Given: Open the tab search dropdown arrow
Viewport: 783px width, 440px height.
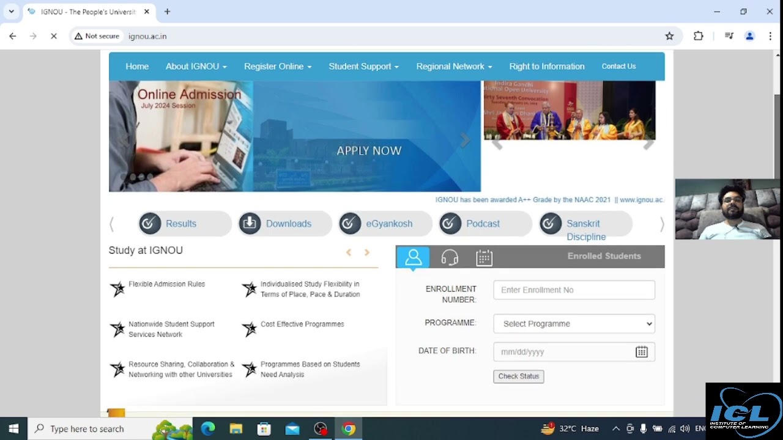Looking at the screenshot, I should pos(11,12).
